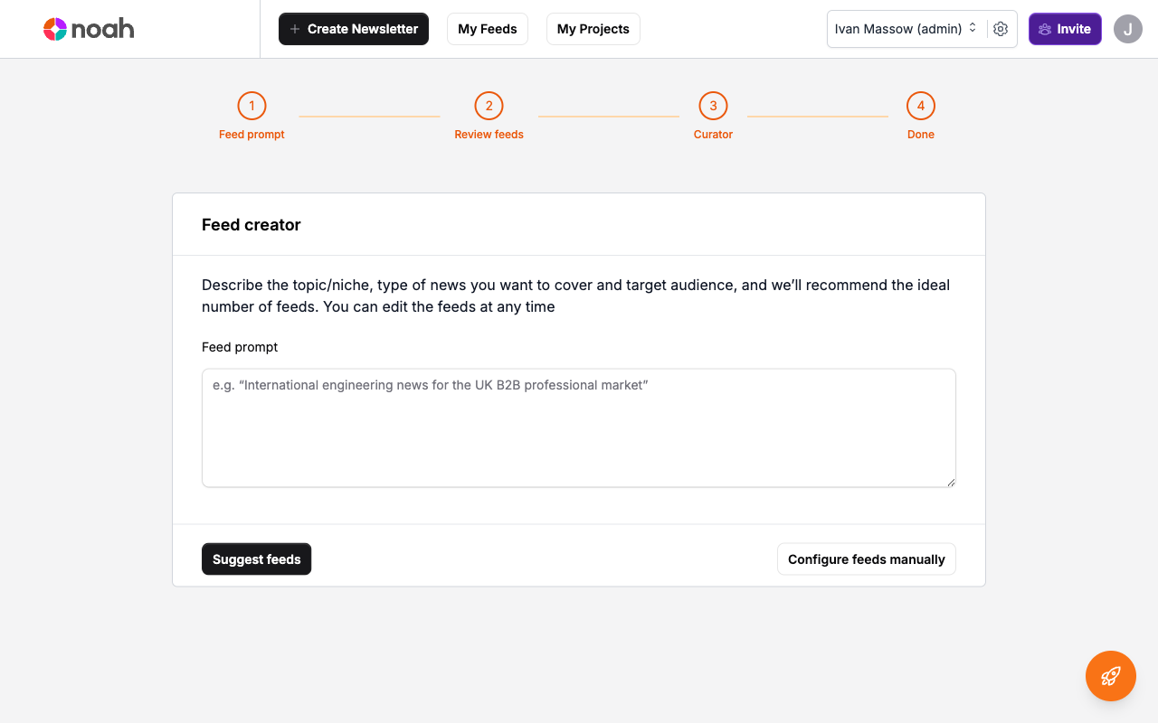Click inside the Feed prompt text area
The width and height of the screenshot is (1158, 723).
pyautogui.click(x=579, y=425)
